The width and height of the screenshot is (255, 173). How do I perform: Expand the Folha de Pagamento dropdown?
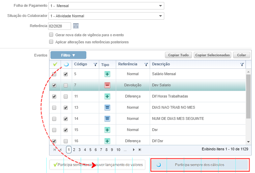pyautogui.click(x=160, y=6)
